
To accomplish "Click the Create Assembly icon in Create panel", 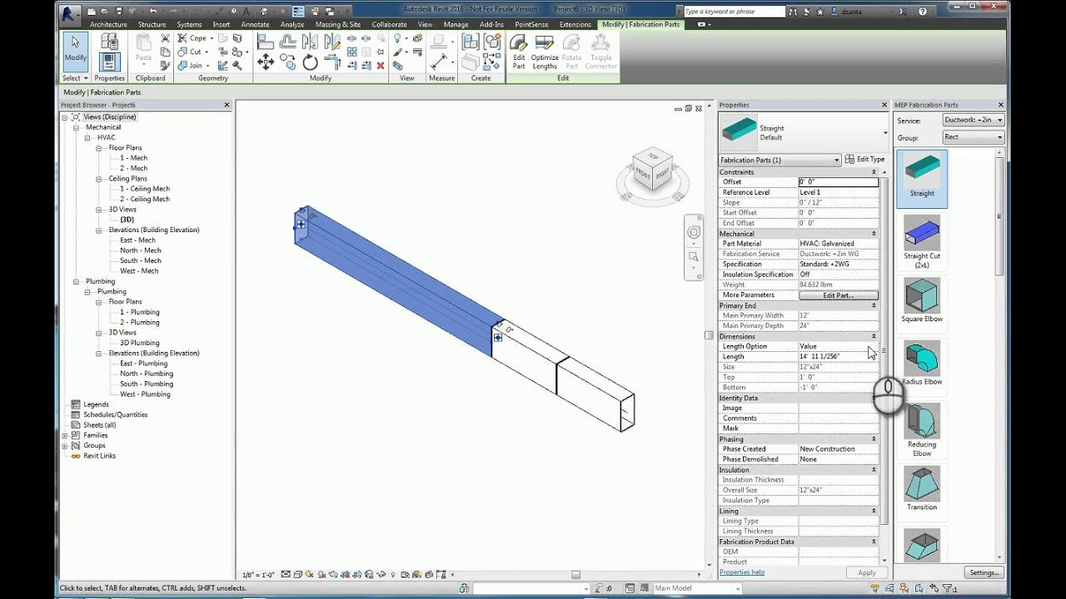I will tap(471, 42).
